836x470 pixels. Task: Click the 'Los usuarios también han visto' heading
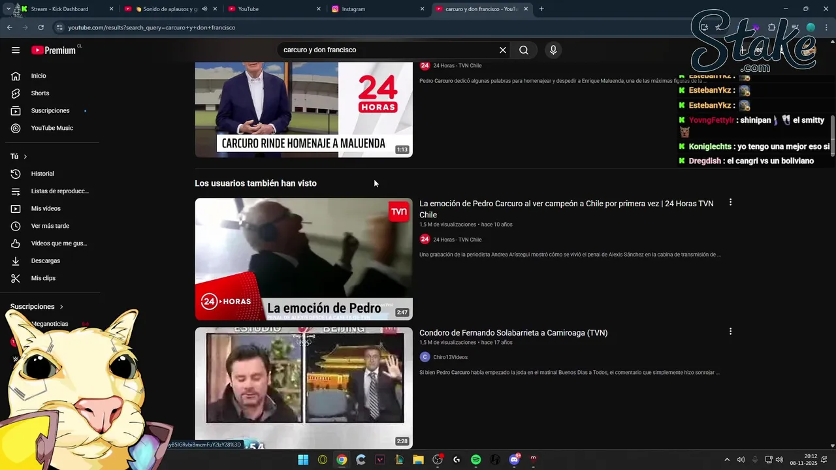[x=255, y=183]
